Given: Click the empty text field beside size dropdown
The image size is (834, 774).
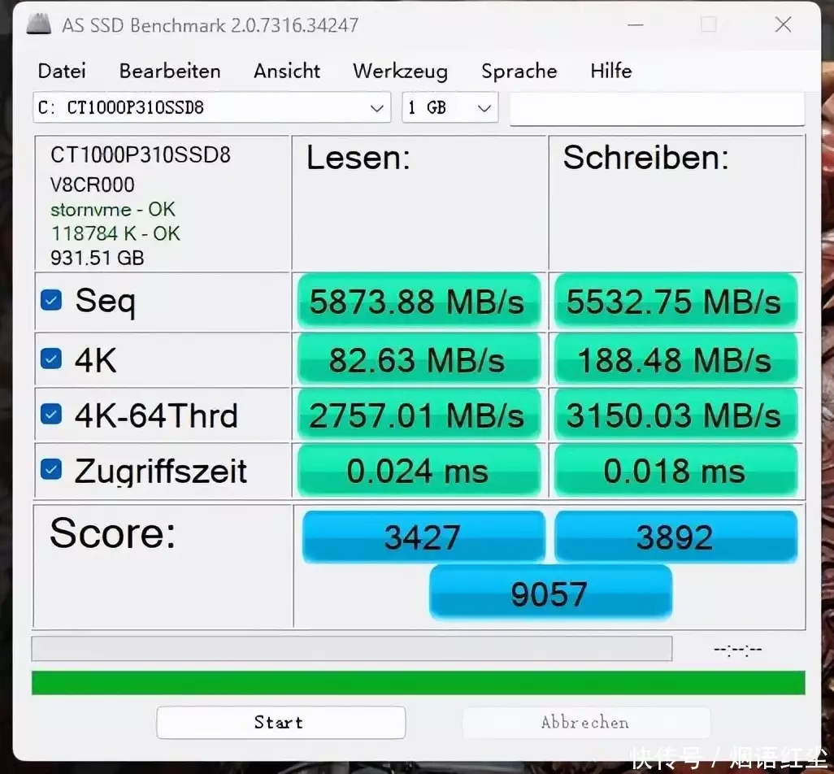Looking at the screenshot, I should 658,108.
